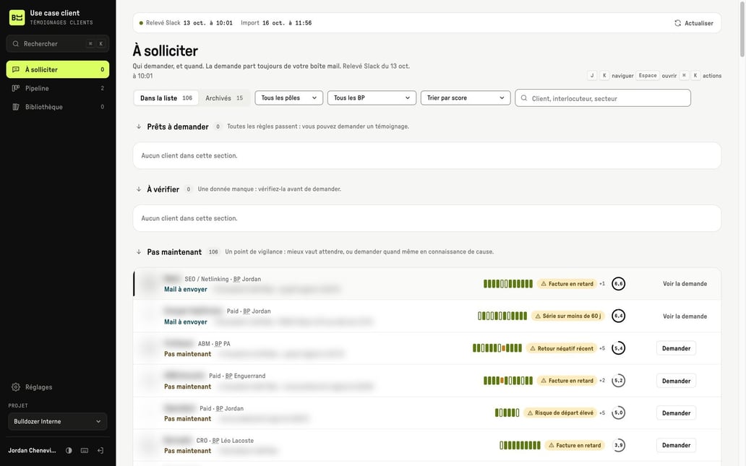
Task: Collapse the Prêts à demander section
Action: click(139, 126)
